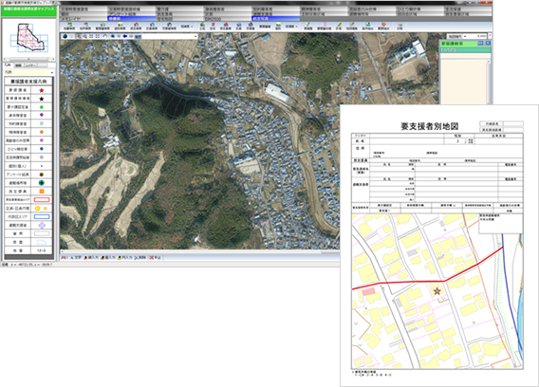
Task: Toggle the 航空写真 aerial photo layer
Action: pyautogui.click(x=276, y=19)
